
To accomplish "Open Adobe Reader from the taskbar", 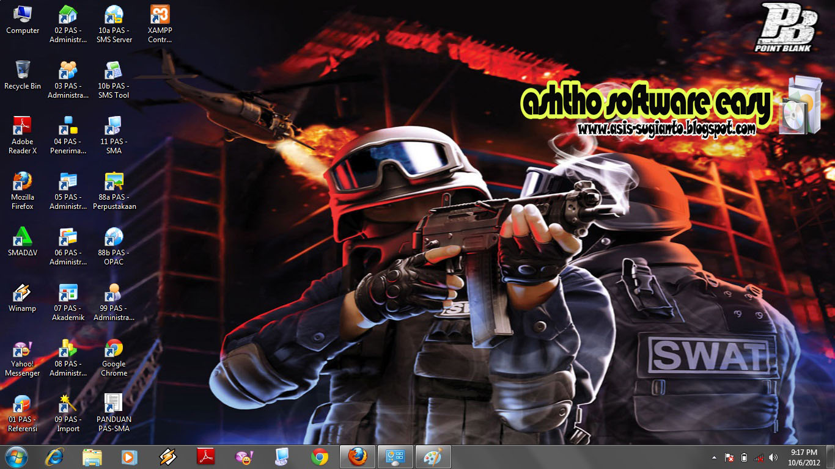I will (x=205, y=457).
